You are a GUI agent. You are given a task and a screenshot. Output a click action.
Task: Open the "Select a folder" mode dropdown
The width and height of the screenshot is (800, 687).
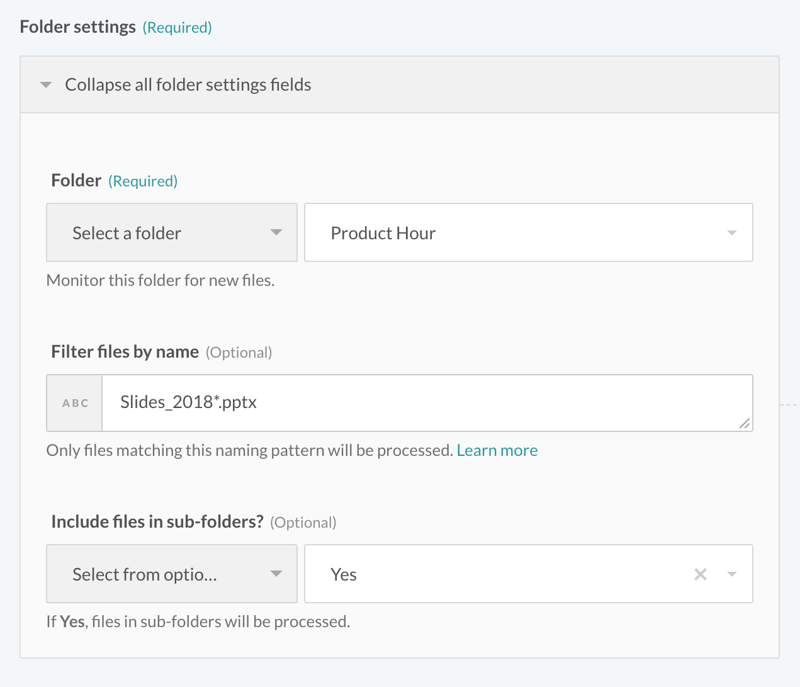pyautogui.click(x=171, y=233)
